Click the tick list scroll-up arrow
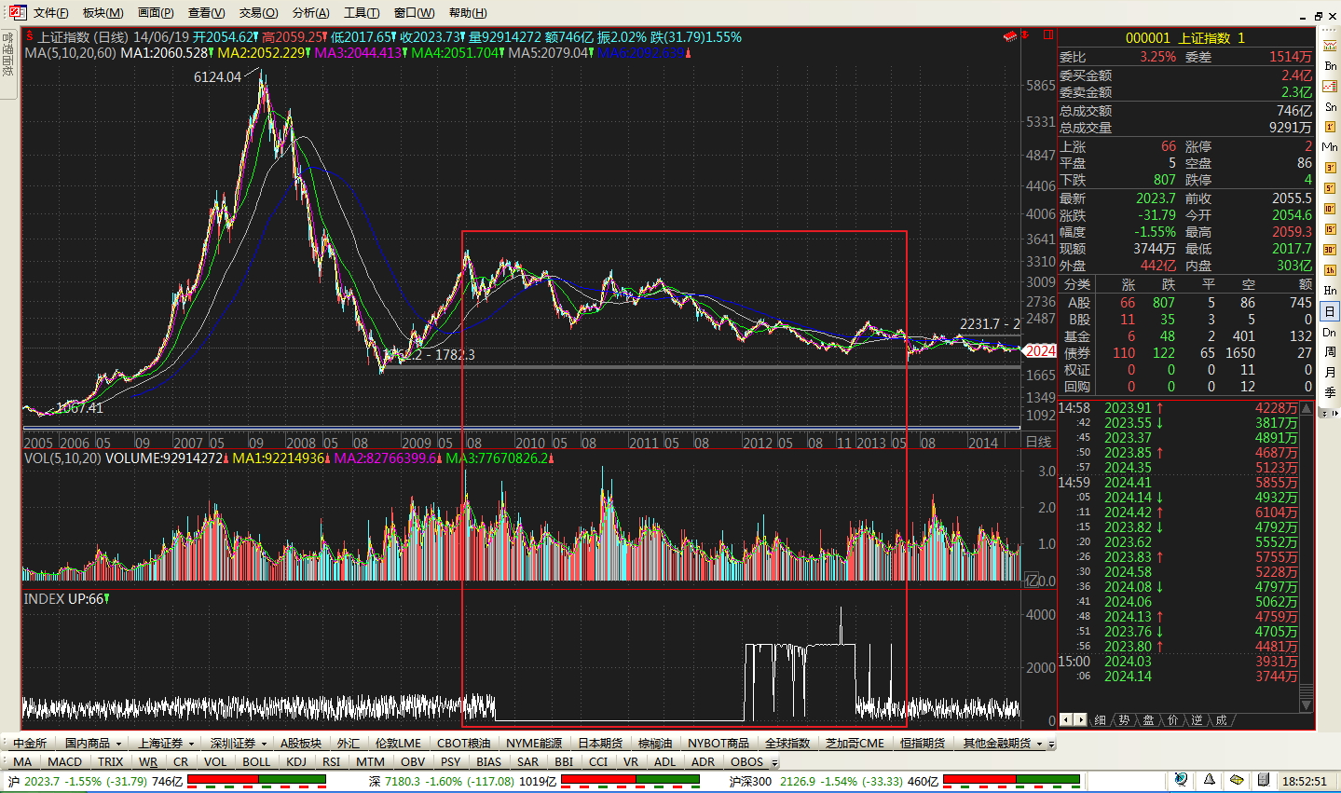Viewport: 1341px width, 793px height. pos(1307,408)
